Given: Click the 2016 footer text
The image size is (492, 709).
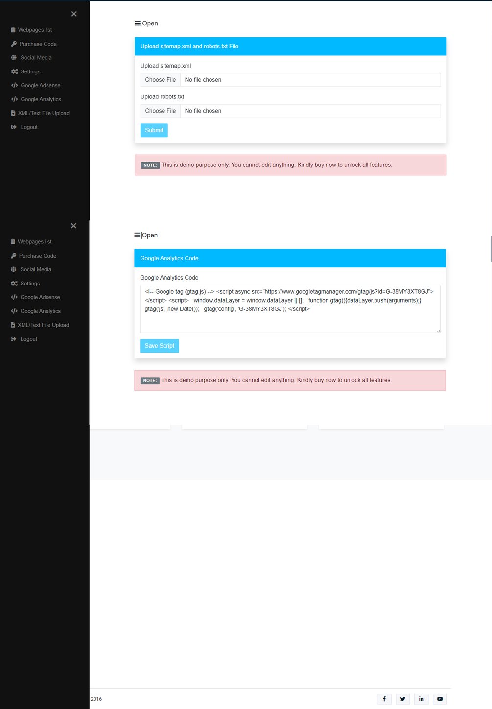Looking at the screenshot, I should 96,699.
